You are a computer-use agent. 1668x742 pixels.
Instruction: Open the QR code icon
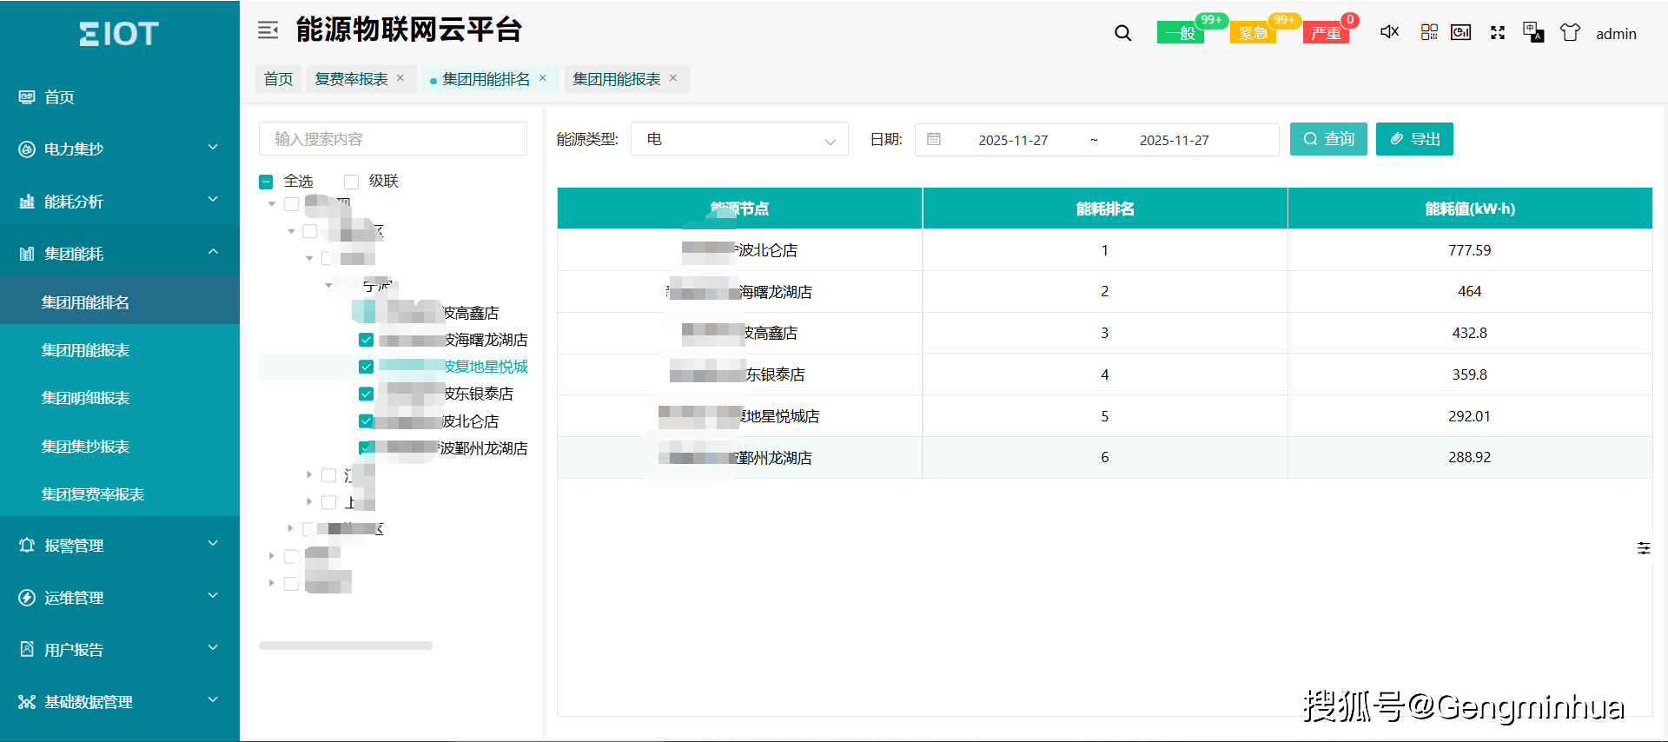tap(1429, 32)
